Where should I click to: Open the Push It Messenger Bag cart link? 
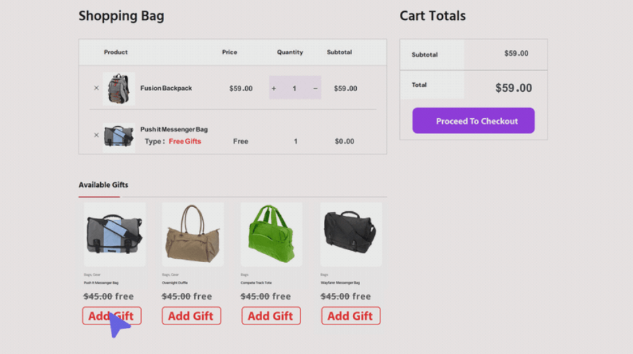[174, 129]
